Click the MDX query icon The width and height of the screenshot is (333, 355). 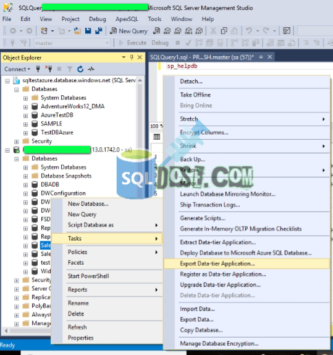click(x=167, y=30)
